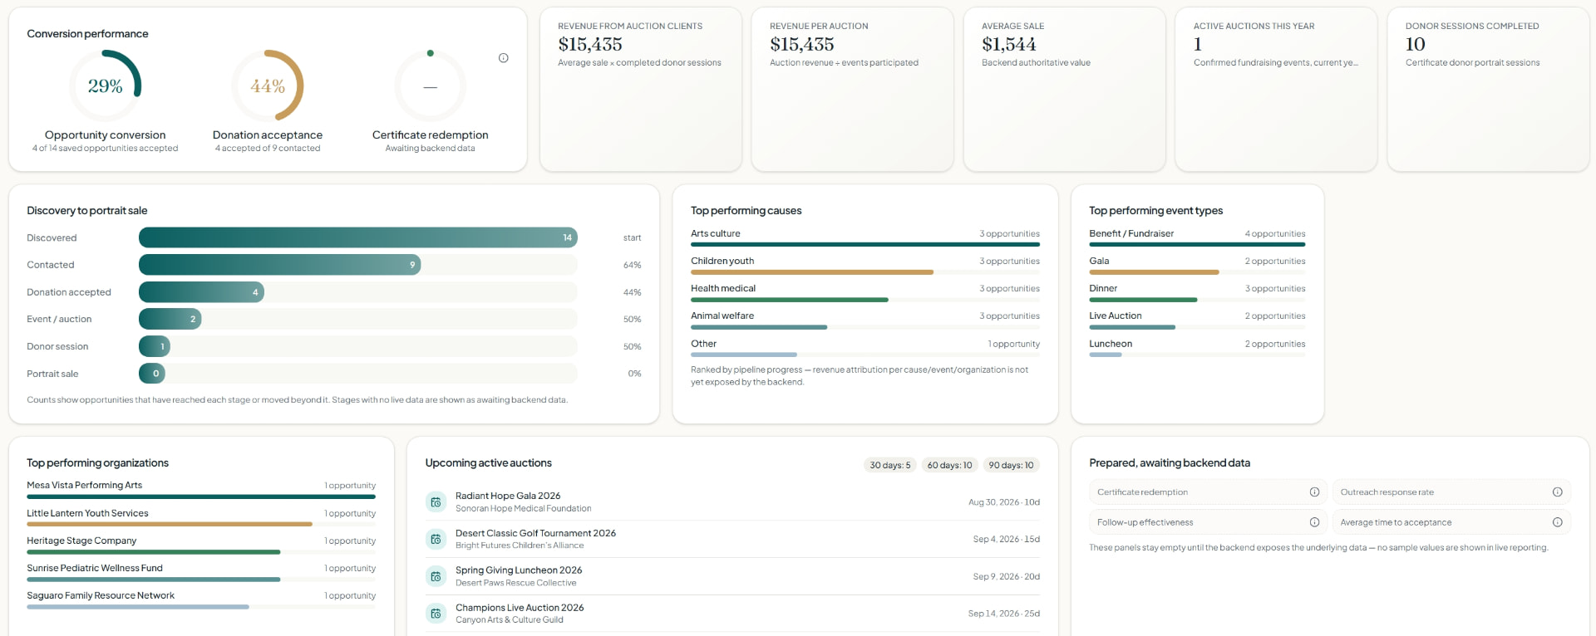This screenshot has width=1596, height=636.
Task: Select the 30 days: 5 filter chip
Action: click(x=890, y=465)
